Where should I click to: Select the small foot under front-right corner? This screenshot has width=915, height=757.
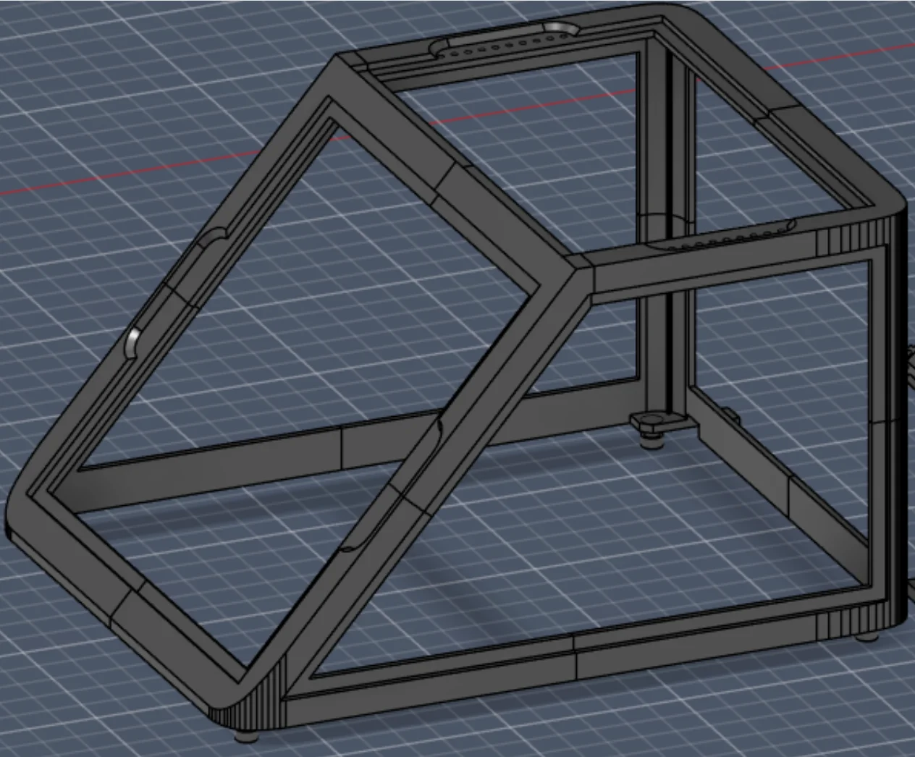pyautogui.click(x=866, y=637)
